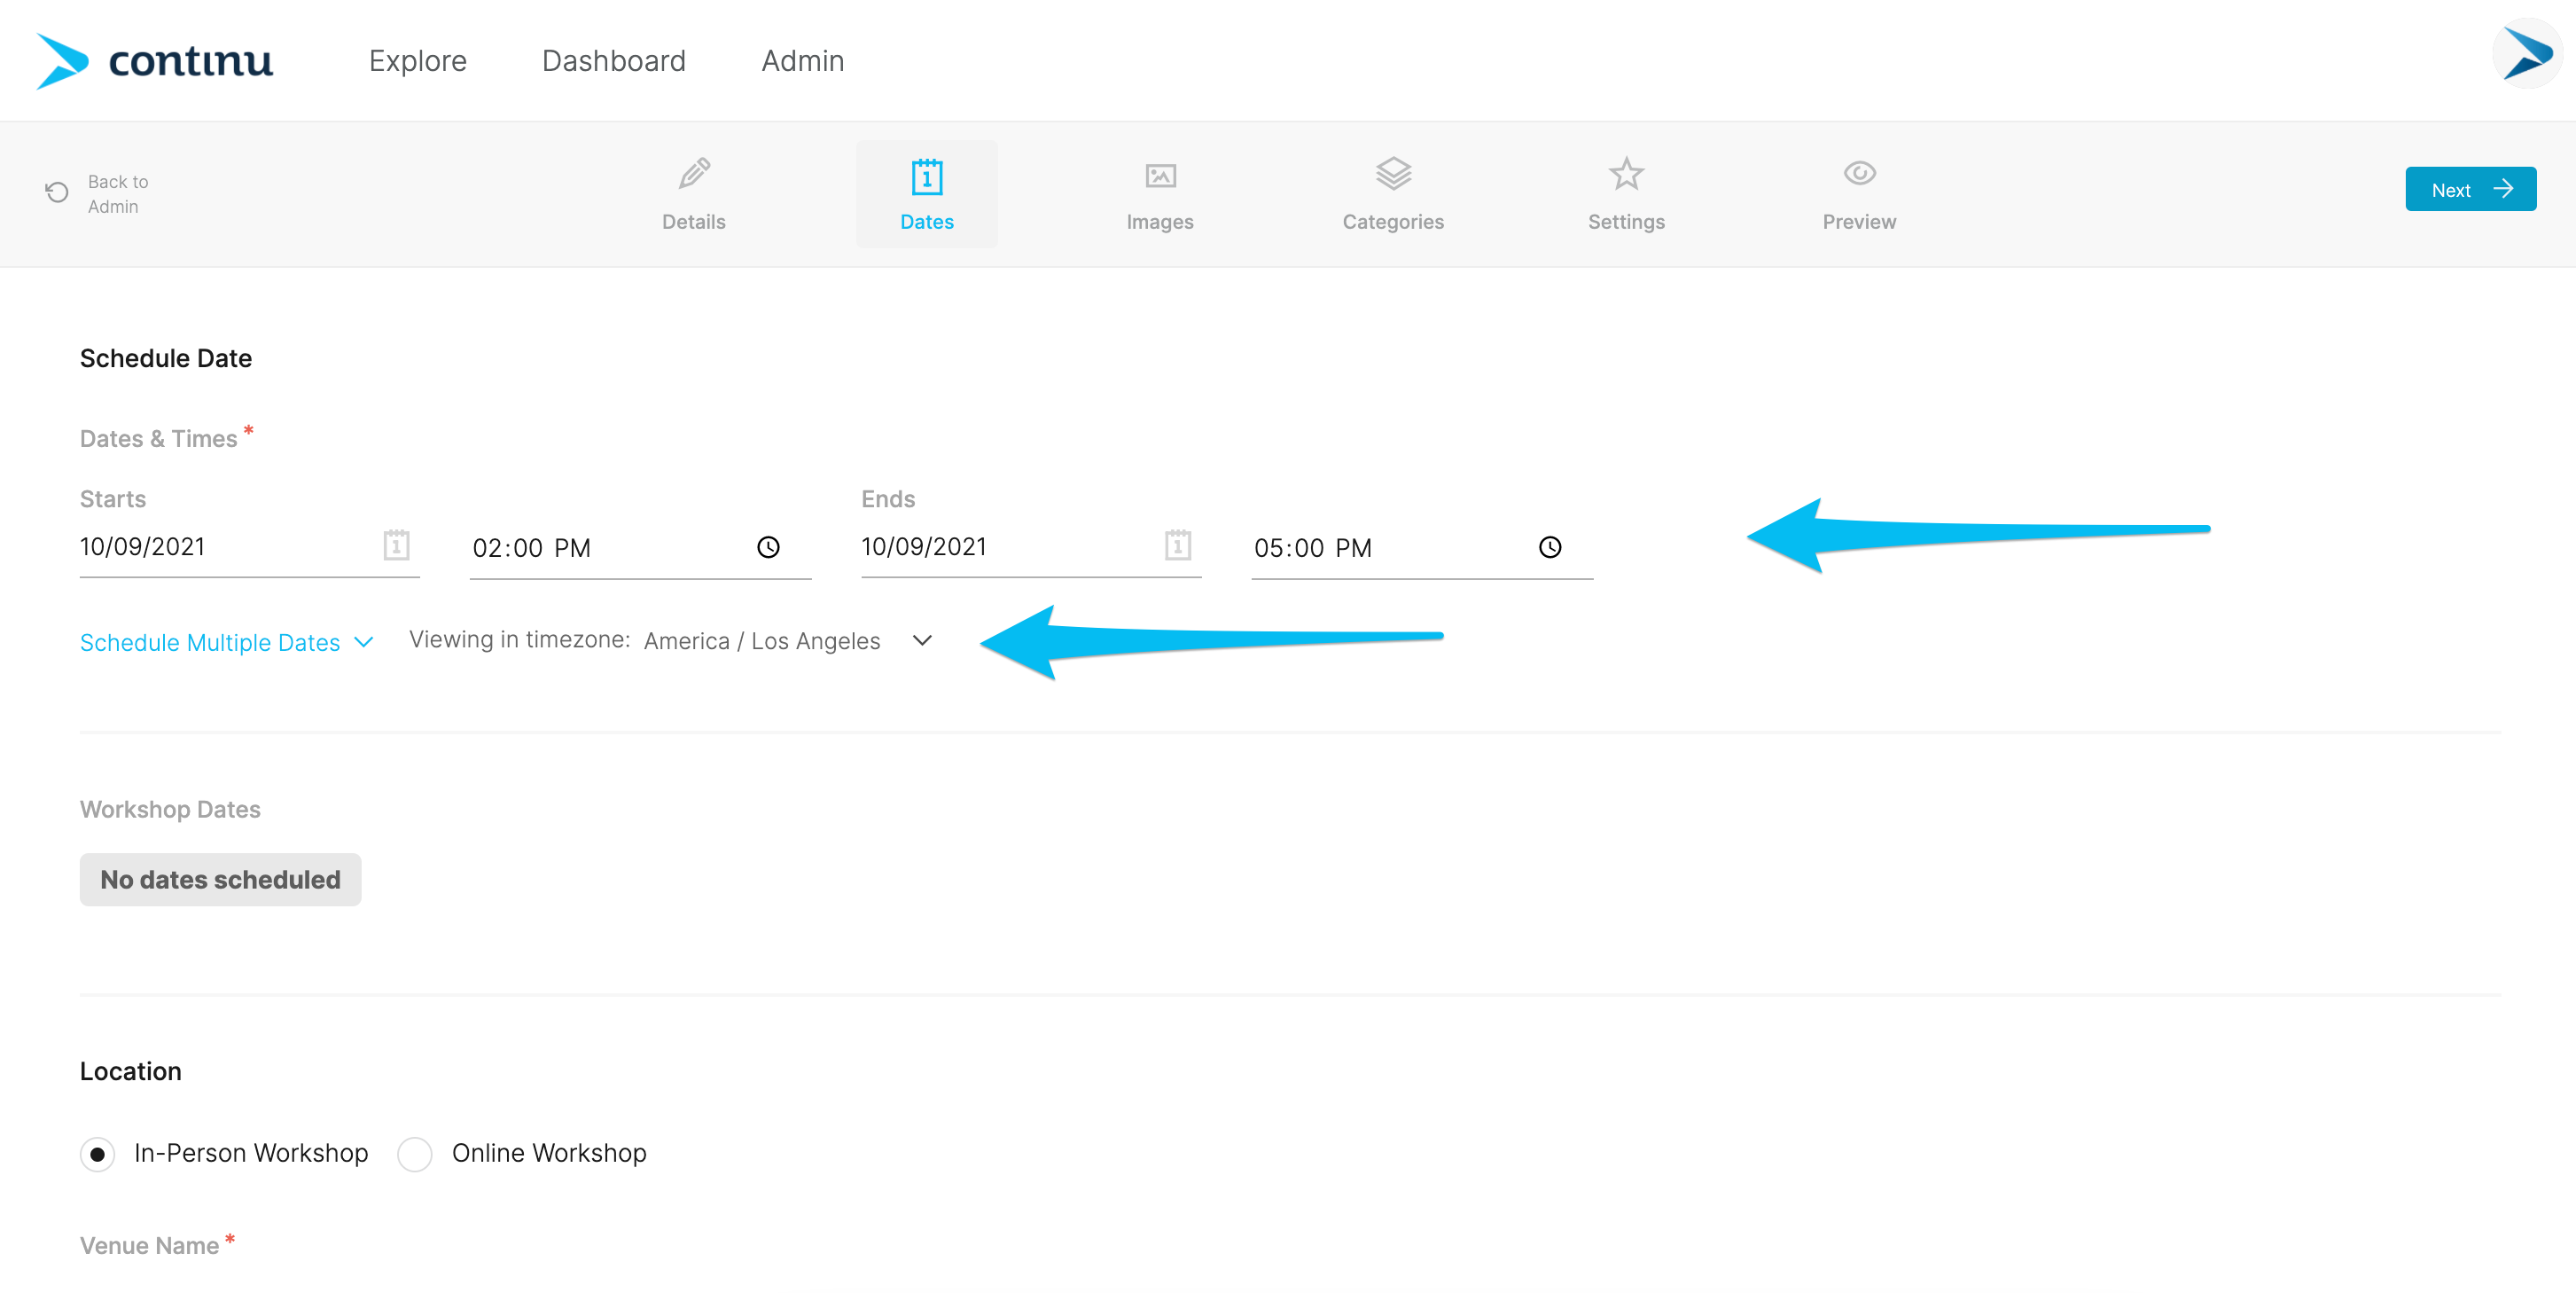The image size is (2576, 1293).
Task: Expand Schedule Multiple Dates
Action: (226, 642)
